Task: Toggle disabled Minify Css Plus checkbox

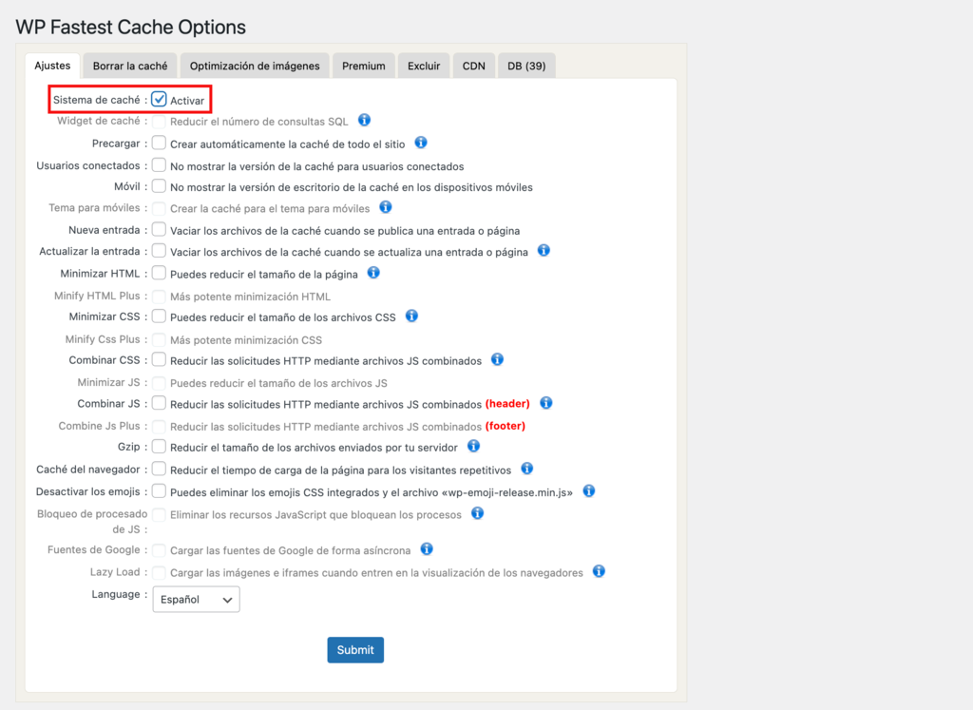Action: [x=159, y=339]
